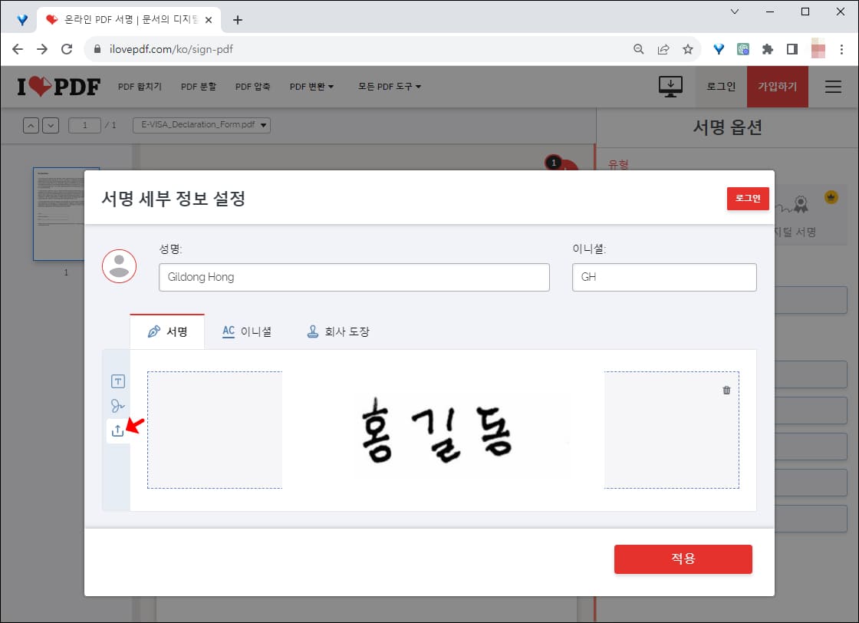Screen dimensions: 859x623
Task: Switch to the 이니셜 tab
Action: tap(248, 331)
